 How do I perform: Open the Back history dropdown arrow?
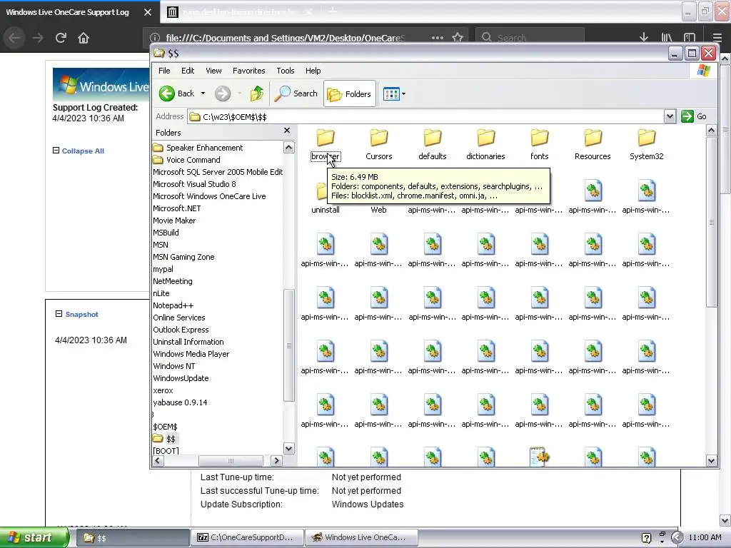click(203, 93)
